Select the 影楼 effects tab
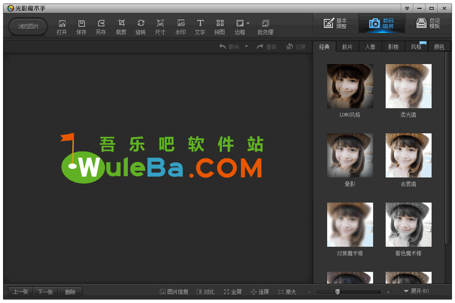The image size is (455, 303). (x=393, y=47)
